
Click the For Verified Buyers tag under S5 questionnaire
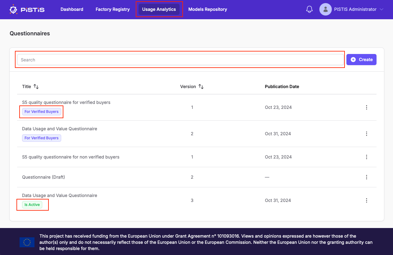point(42,112)
